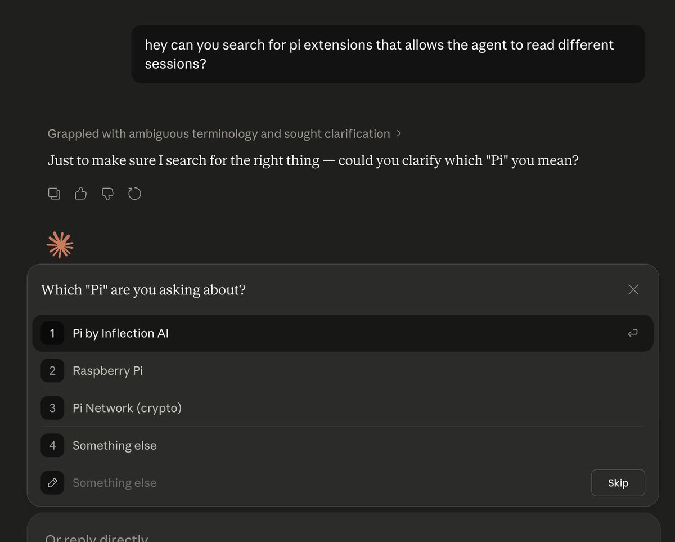Click the orange Claude starburst icon
Screen dimensions: 675x542
click(60, 245)
